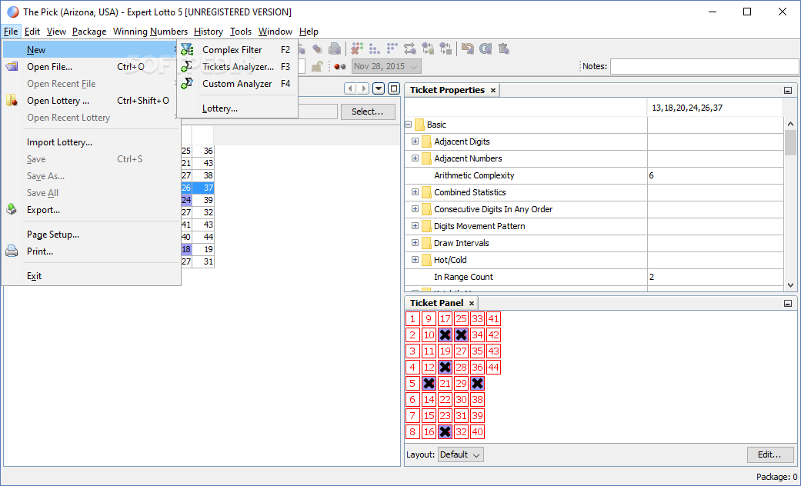The image size is (801, 486).
Task: Click the Custom Analyzer icon
Action: click(x=187, y=83)
